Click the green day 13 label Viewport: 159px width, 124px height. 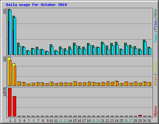point(65,121)
